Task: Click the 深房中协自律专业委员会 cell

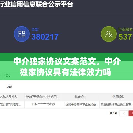Action: point(81,104)
